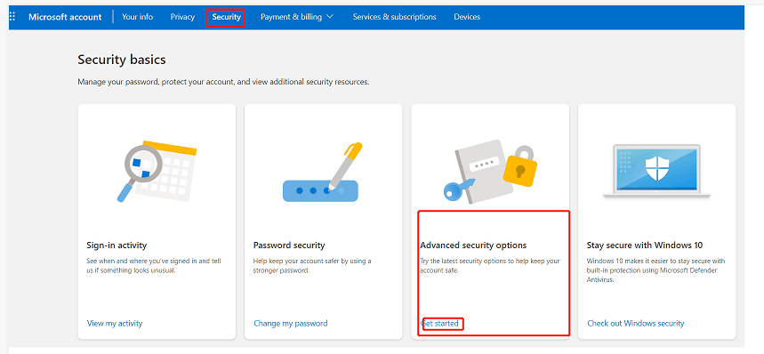The image size is (764, 354).
Task: Open Check out Windows security link
Action: [636, 324]
